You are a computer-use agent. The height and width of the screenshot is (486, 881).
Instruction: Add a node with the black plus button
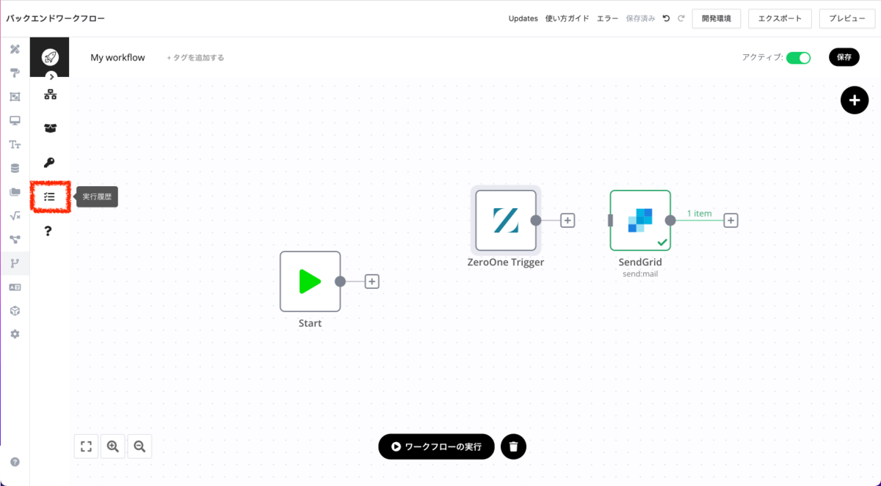pos(854,100)
